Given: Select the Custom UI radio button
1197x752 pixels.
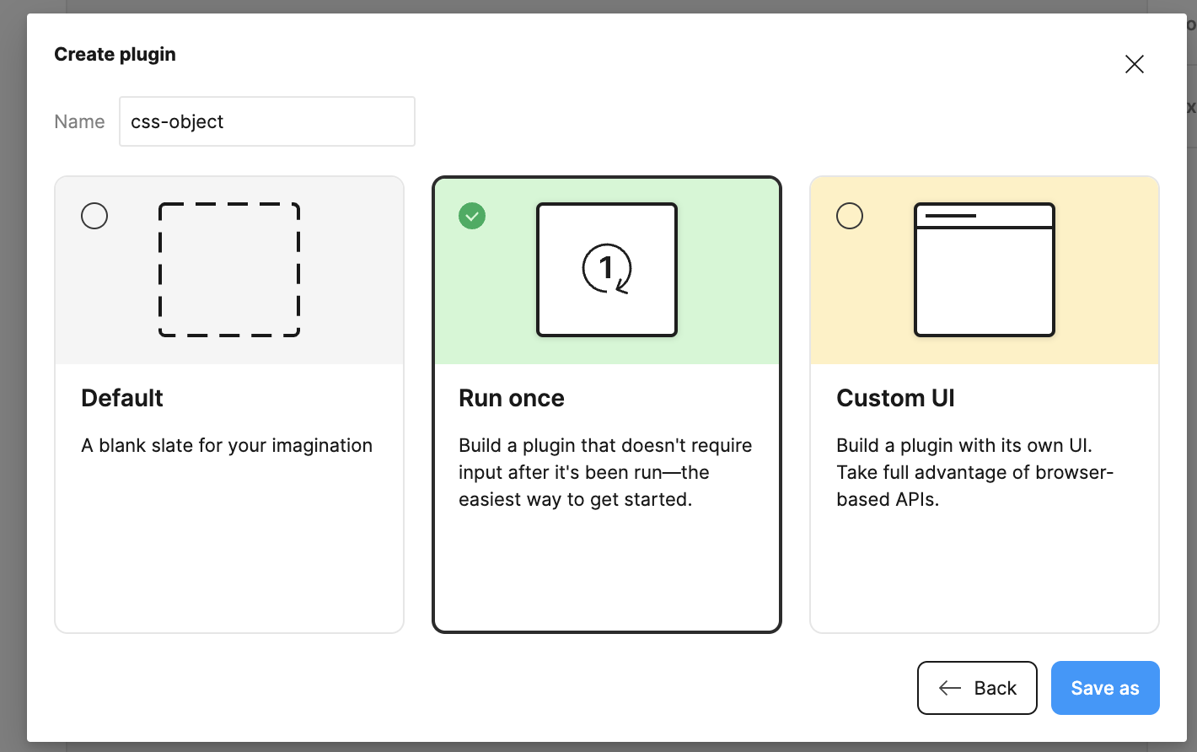Looking at the screenshot, I should pos(850,216).
